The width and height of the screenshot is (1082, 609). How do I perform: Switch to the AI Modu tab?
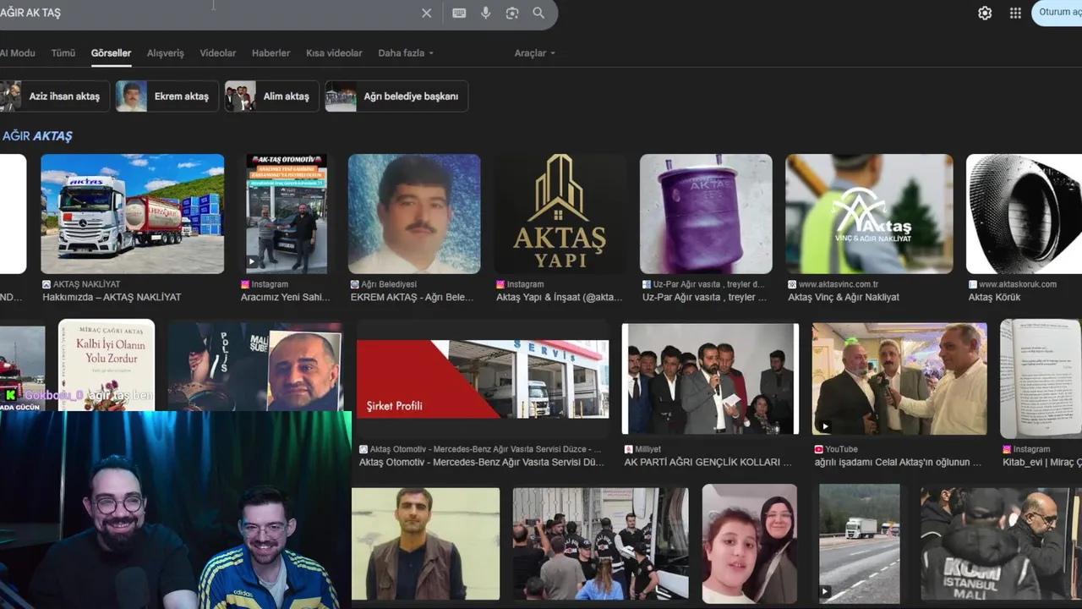point(17,52)
